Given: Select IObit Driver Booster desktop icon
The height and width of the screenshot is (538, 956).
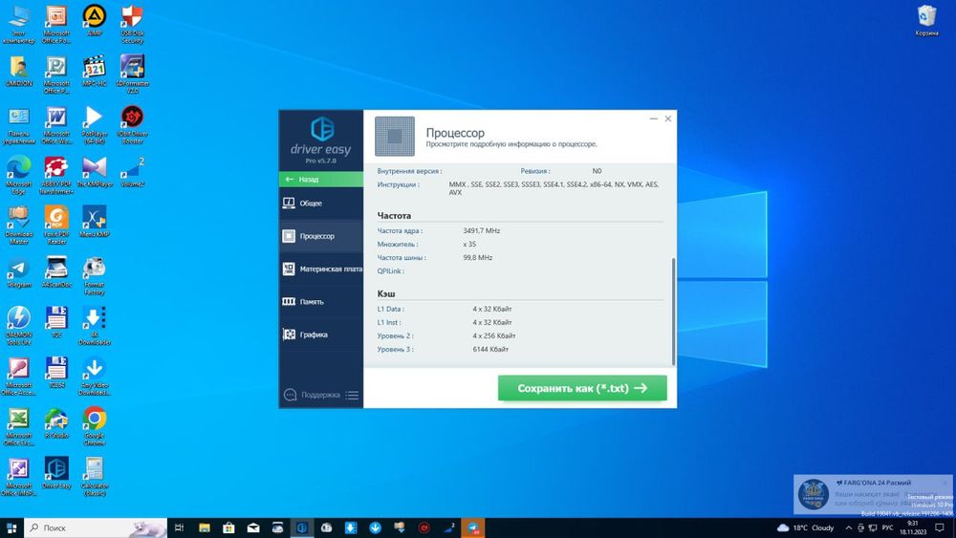Looking at the screenshot, I should tap(132, 124).
